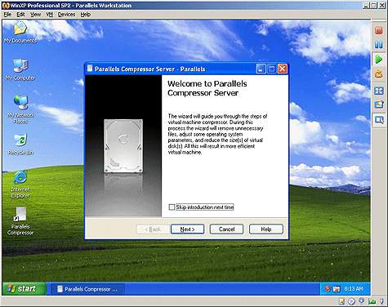Open the Devices menu
This screenshot has height=307, width=388.
coord(66,15)
